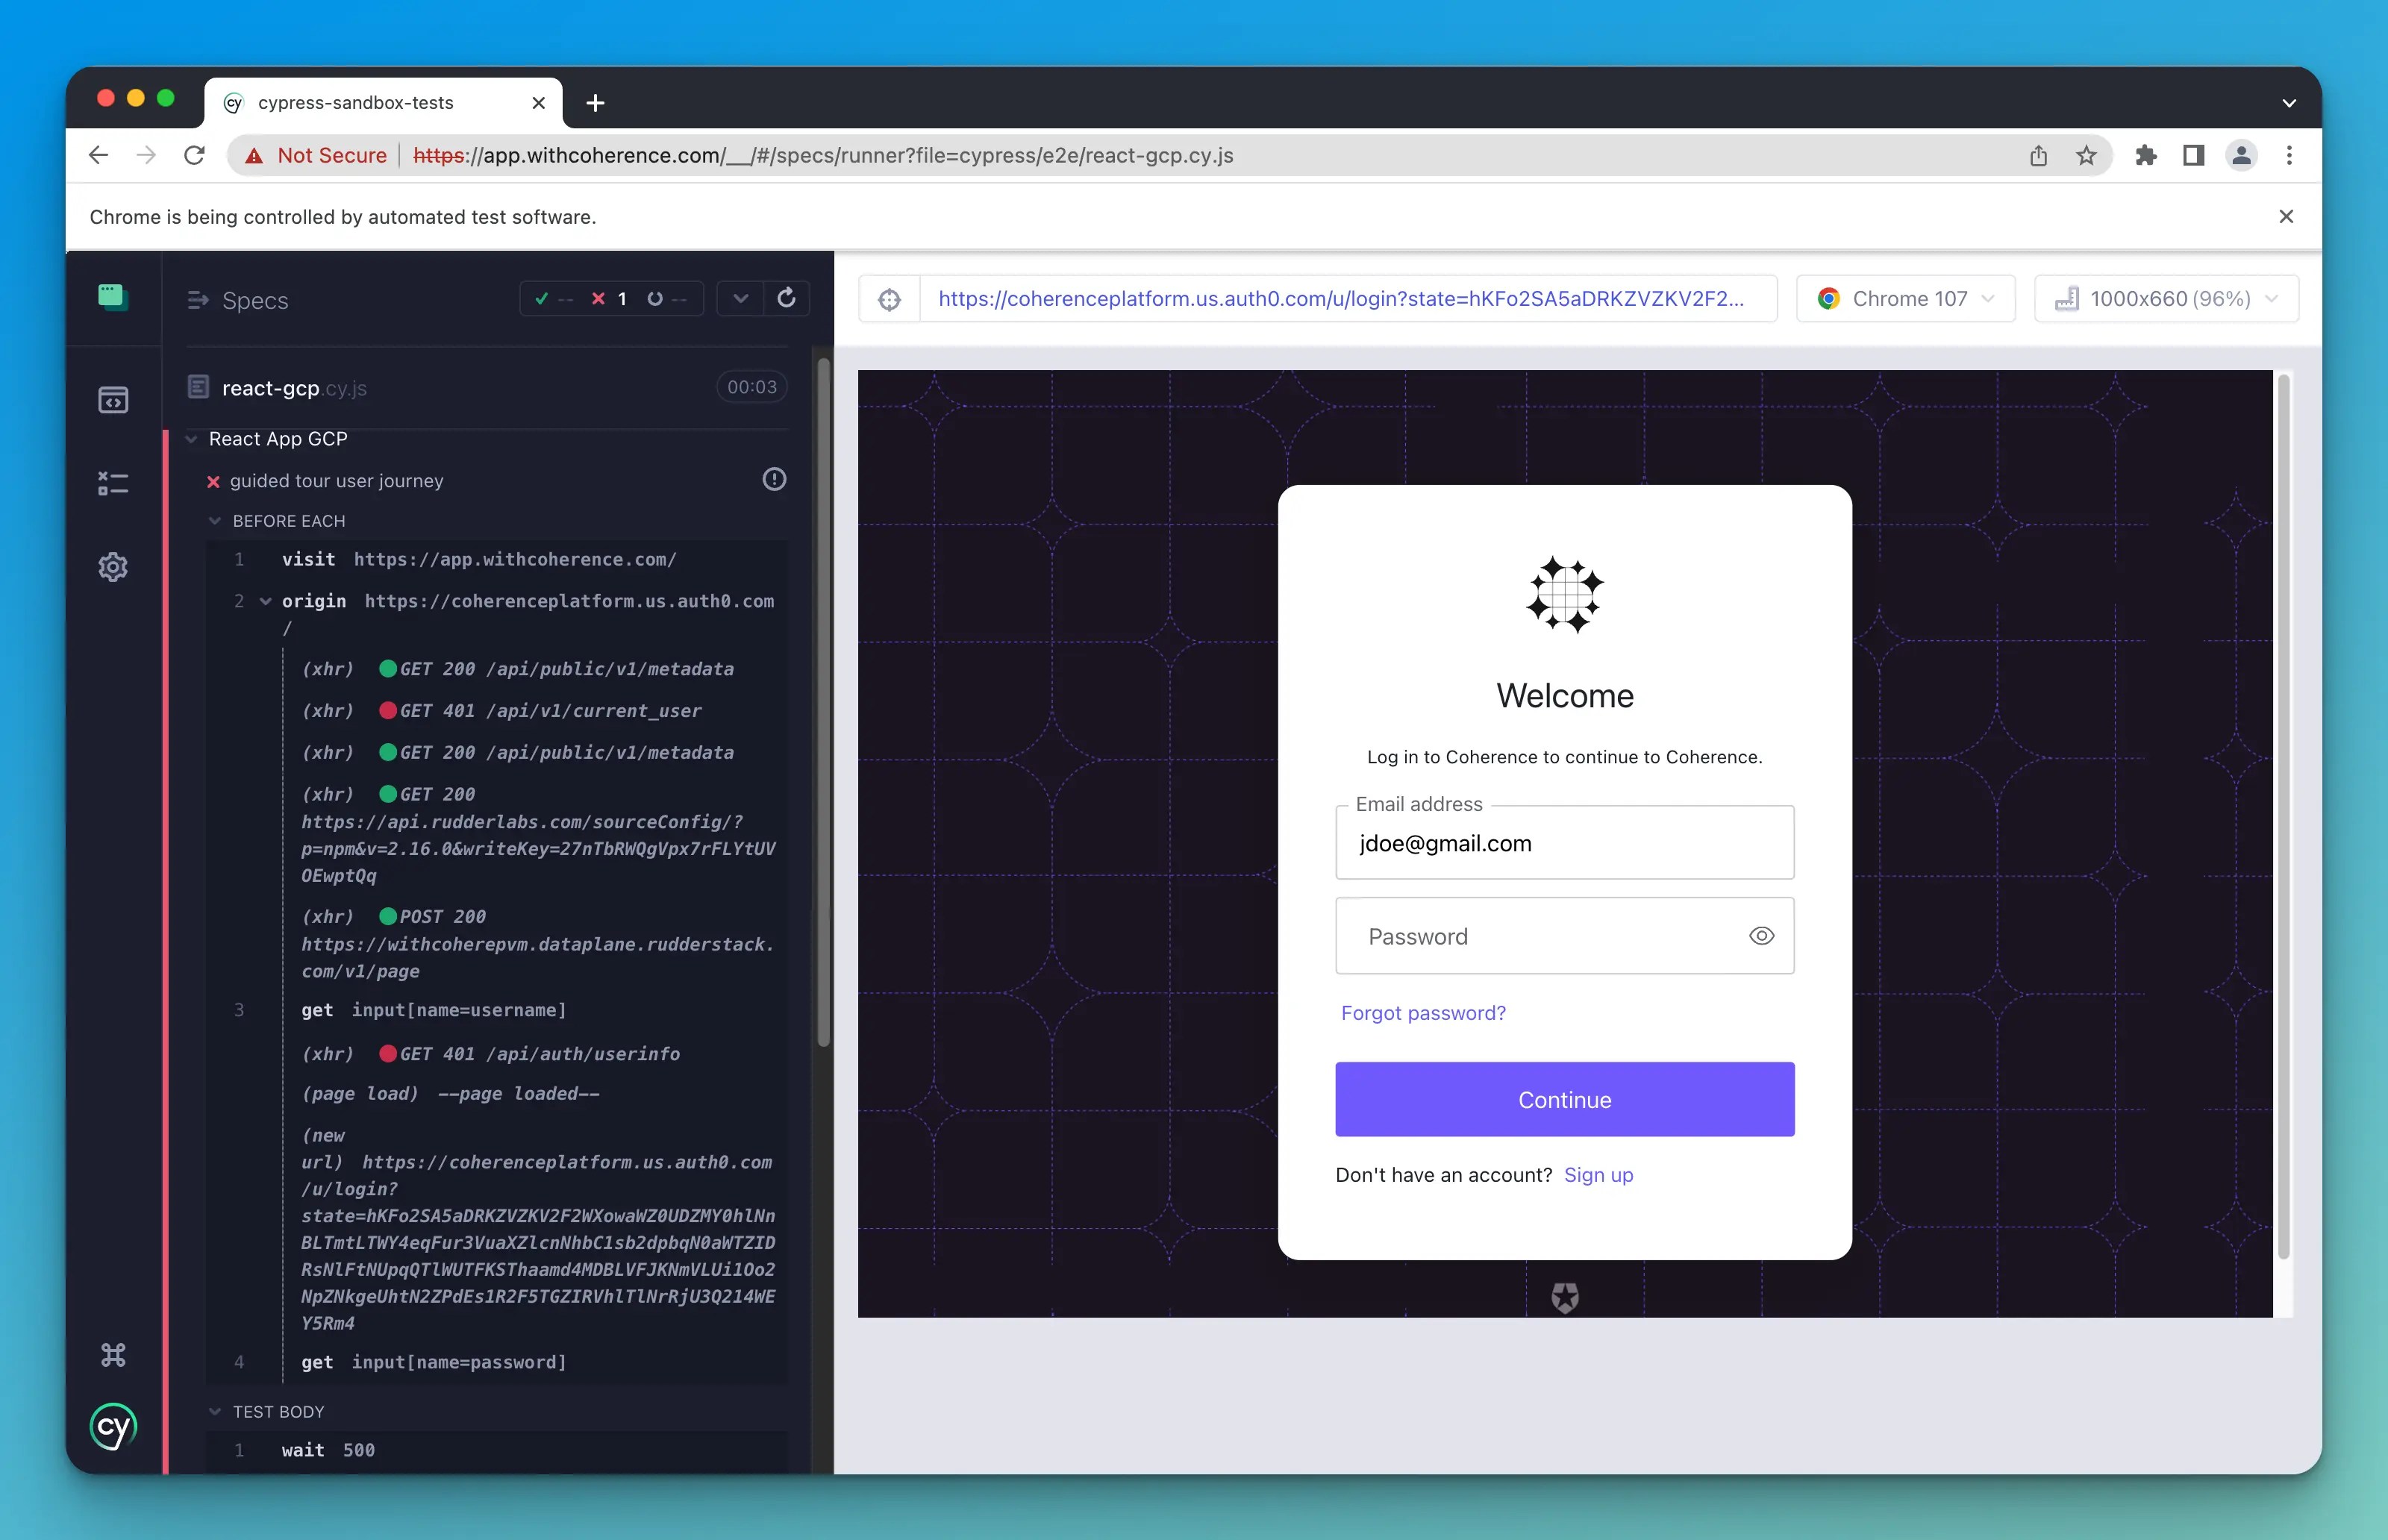Image resolution: width=2388 pixels, height=1540 pixels.
Task: Bookmark page with star icon
Action: click(2085, 155)
